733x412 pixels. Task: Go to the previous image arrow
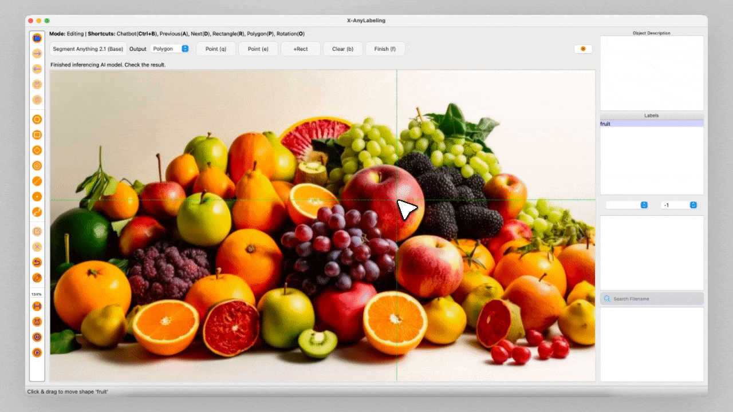[37, 69]
